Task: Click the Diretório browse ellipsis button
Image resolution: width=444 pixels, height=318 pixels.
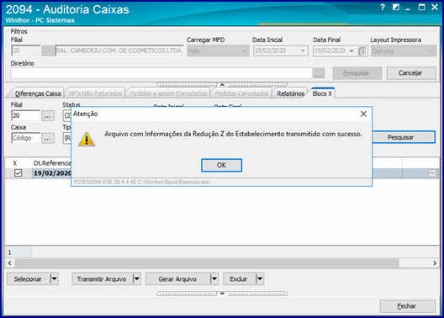Action: tap(319, 74)
